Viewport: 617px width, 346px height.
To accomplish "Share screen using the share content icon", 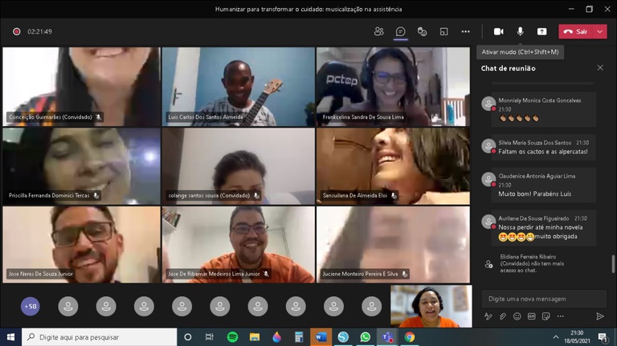I will [541, 31].
